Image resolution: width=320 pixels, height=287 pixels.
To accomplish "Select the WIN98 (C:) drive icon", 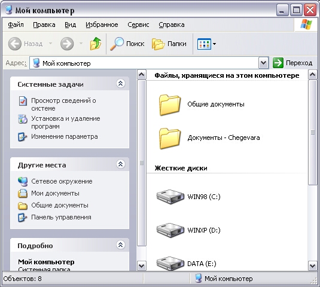I will pos(170,197).
